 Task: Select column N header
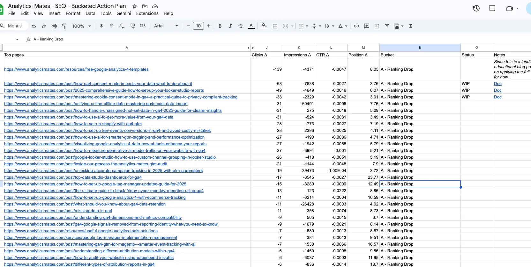(420, 47)
